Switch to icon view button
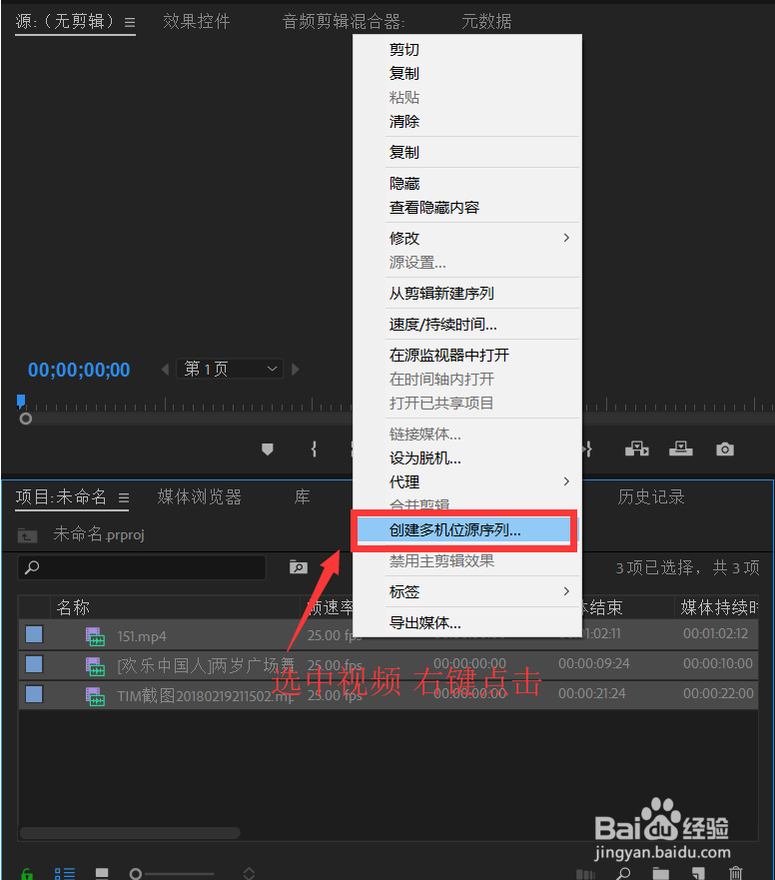The width and height of the screenshot is (775, 880). [102, 873]
